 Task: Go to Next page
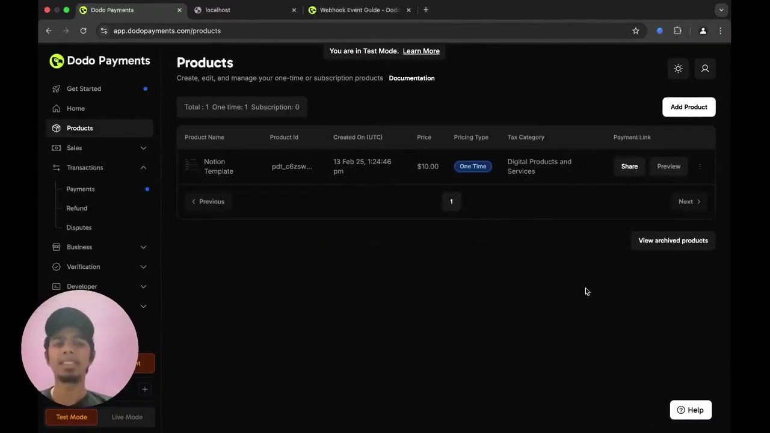(689, 201)
